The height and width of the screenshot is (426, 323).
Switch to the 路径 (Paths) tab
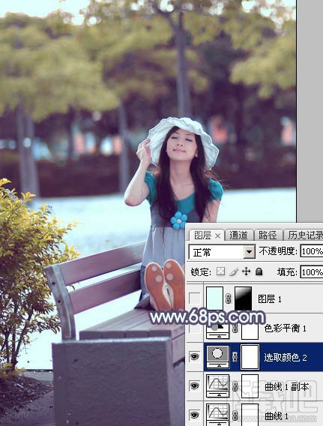pyautogui.click(x=268, y=235)
